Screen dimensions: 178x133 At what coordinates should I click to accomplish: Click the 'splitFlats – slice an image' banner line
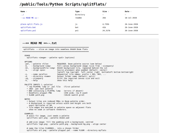[x=55, y=49]
